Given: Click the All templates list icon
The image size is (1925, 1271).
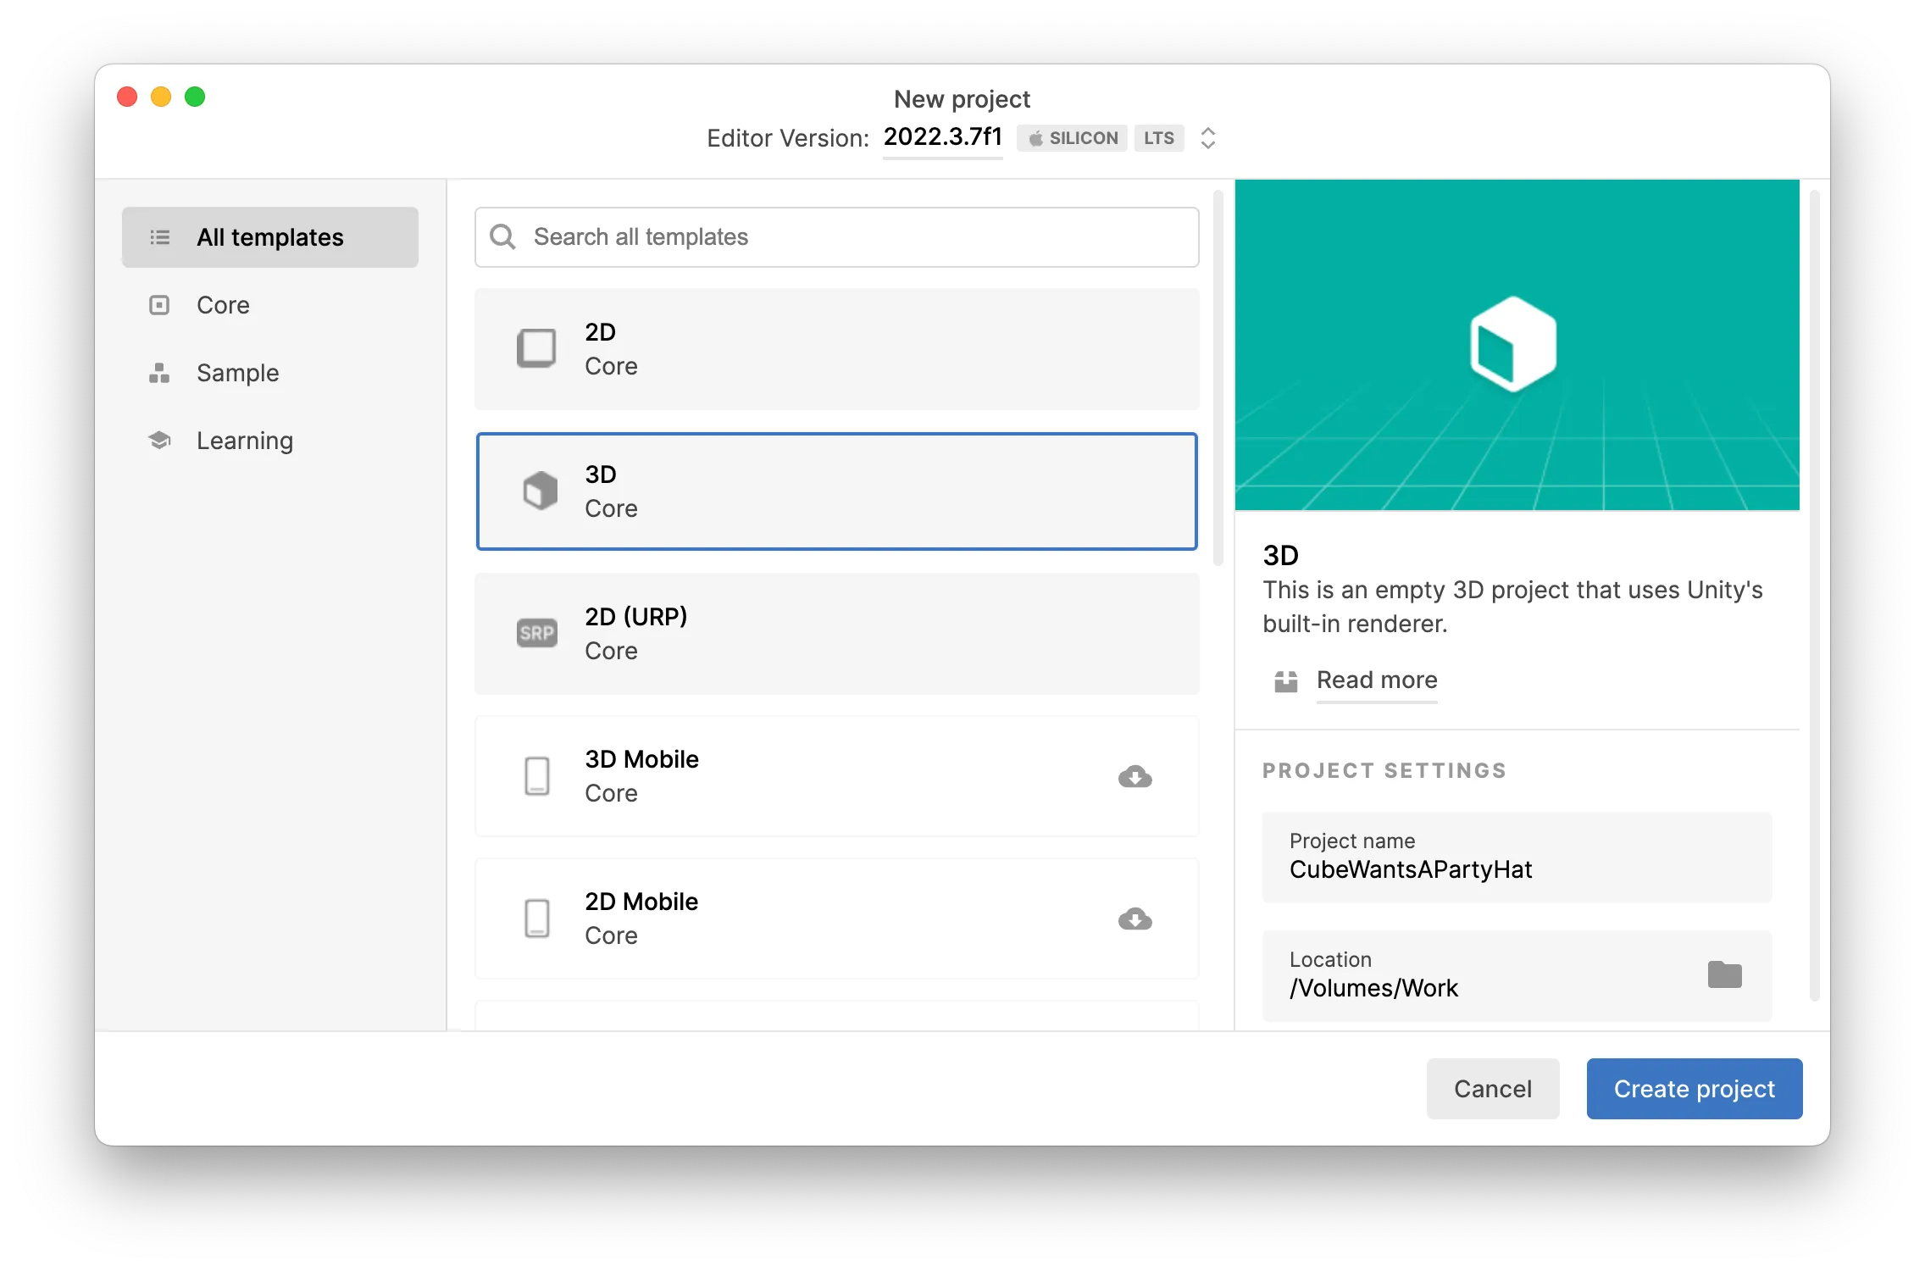Looking at the screenshot, I should (x=159, y=237).
